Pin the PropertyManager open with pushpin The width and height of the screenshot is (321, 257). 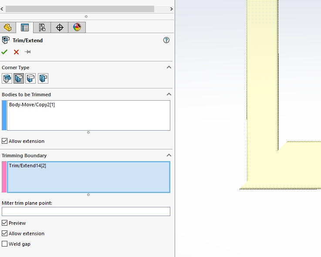point(27,52)
